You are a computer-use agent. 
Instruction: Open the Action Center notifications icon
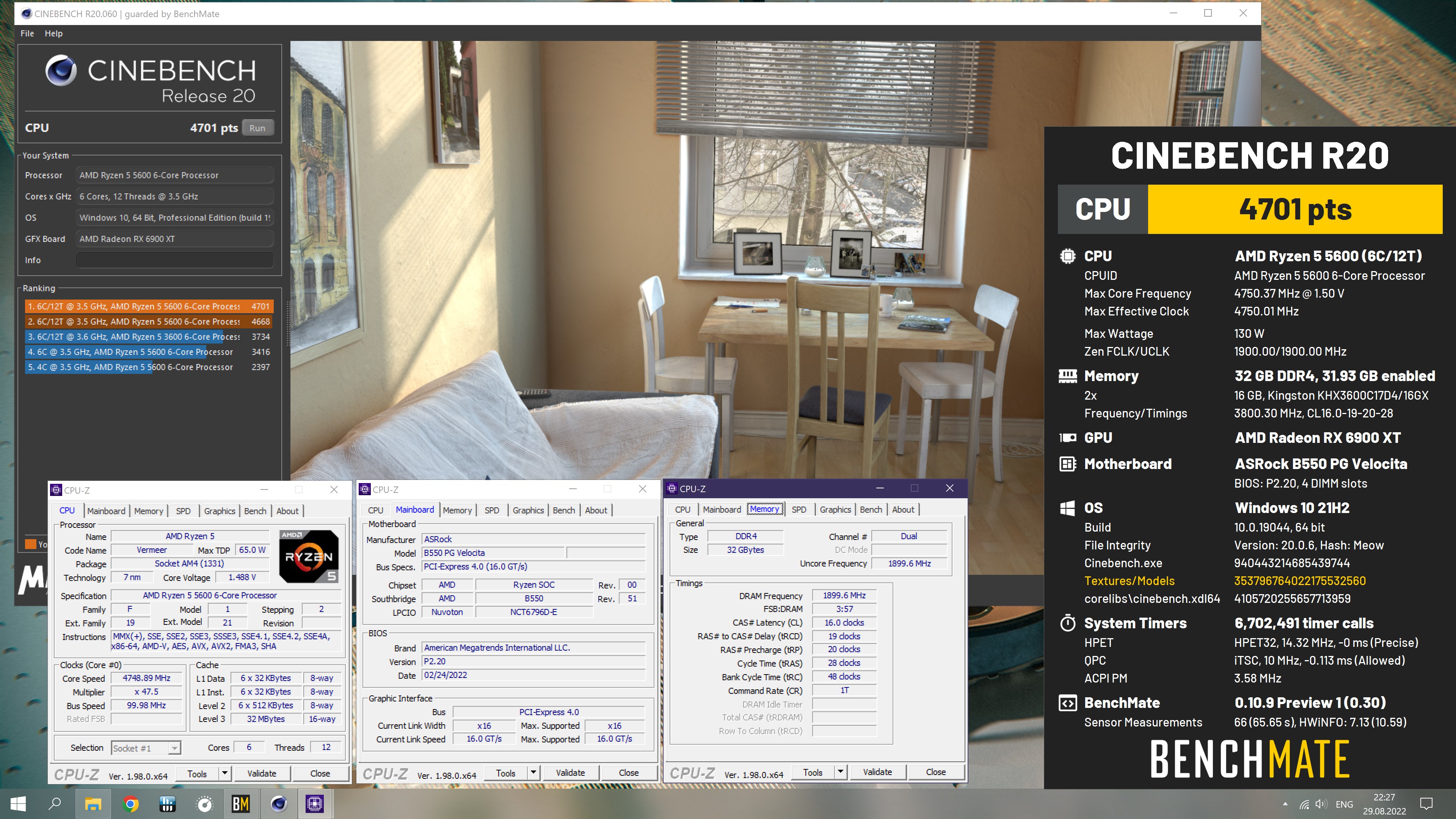(1426, 804)
